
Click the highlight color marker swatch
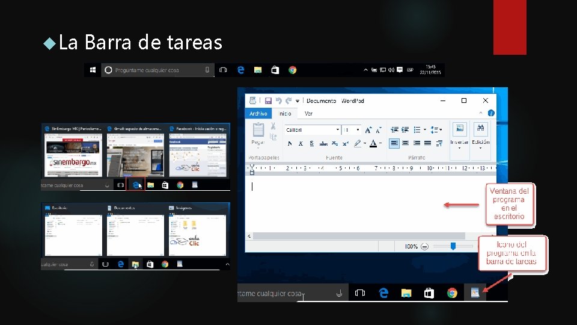(357, 143)
